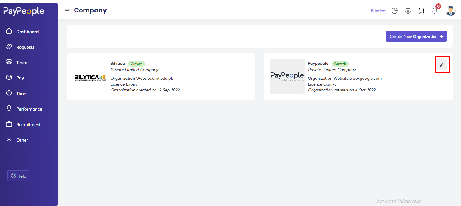
Task: Open the notifications bell
Action: pyautogui.click(x=435, y=11)
